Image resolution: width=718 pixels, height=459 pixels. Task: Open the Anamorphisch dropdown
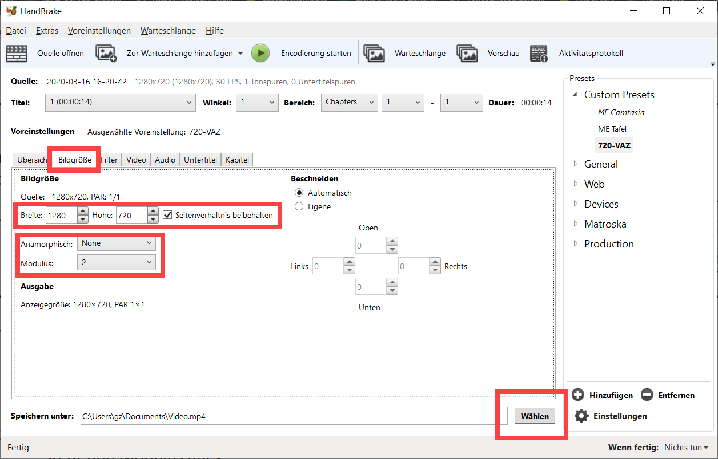pos(117,243)
